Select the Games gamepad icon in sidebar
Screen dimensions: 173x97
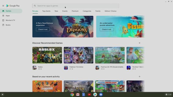pos(3,11)
